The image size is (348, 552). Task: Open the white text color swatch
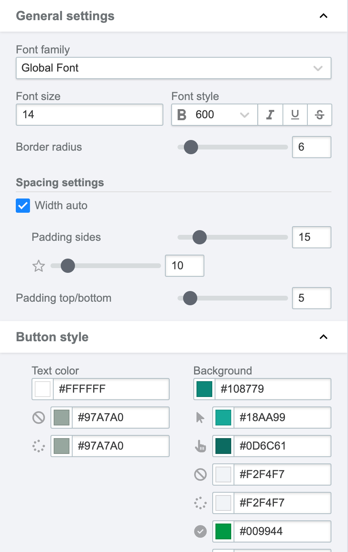pyautogui.click(x=43, y=389)
